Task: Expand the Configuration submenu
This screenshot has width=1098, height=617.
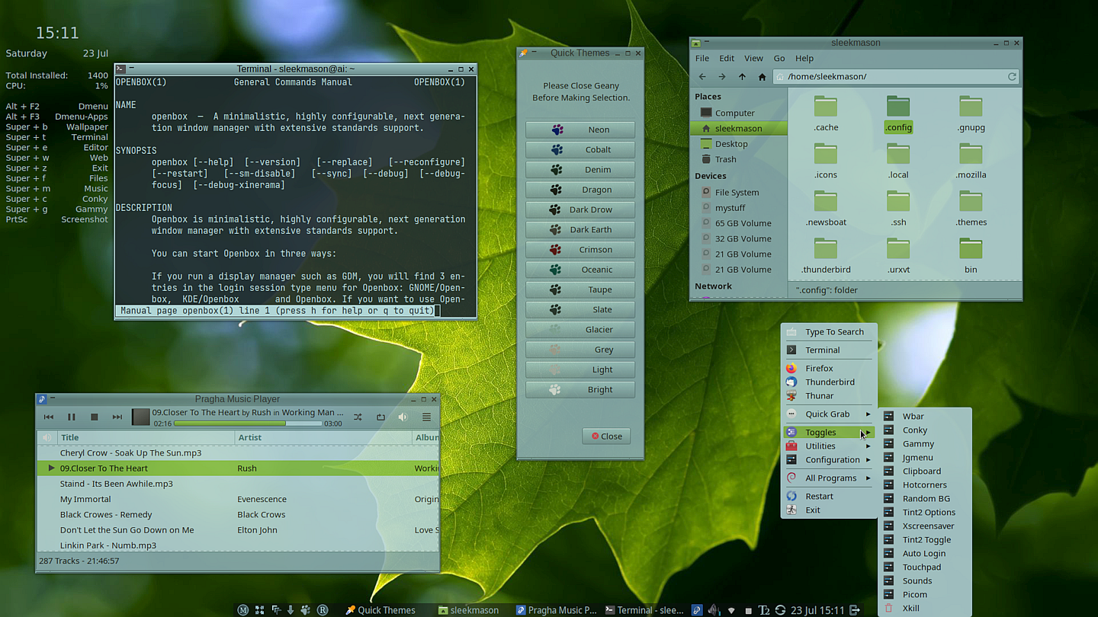Action: (x=829, y=459)
